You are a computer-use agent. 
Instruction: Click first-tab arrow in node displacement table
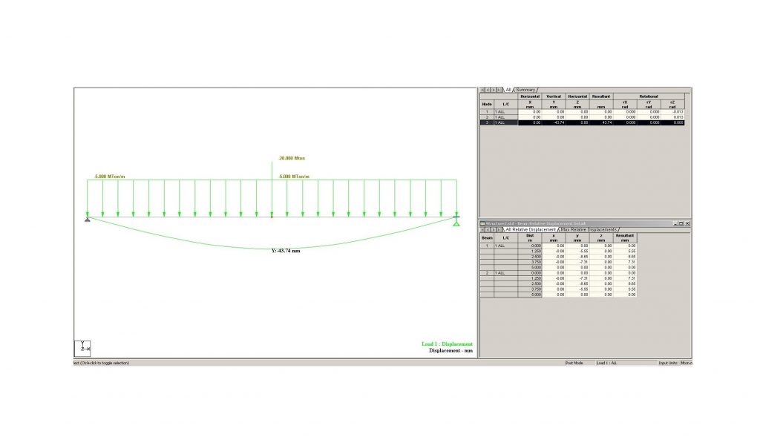(483, 90)
